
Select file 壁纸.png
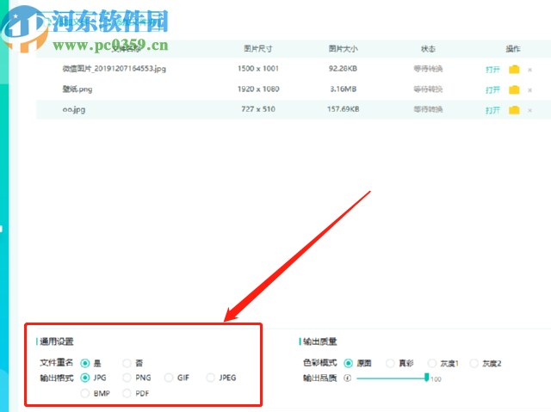coord(77,89)
